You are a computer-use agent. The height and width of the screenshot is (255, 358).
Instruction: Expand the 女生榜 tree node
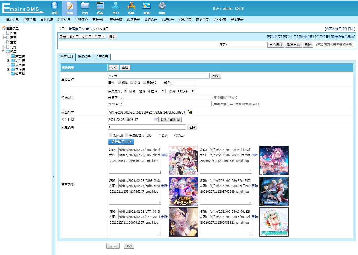click(8, 56)
